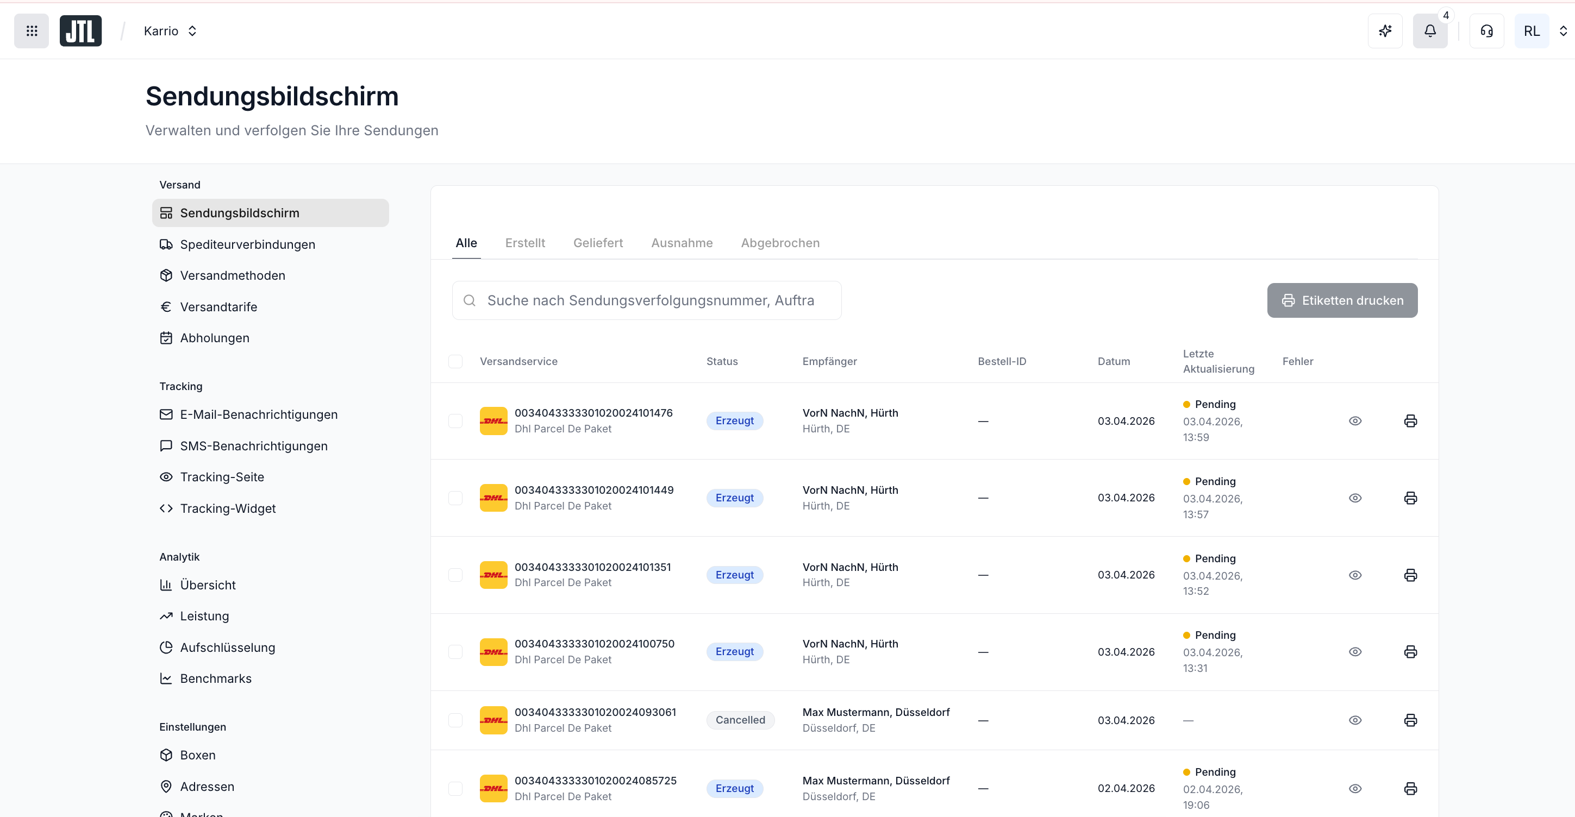Check the row for shipment ending 101351
1575x817 pixels.
(x=455, y=575)
